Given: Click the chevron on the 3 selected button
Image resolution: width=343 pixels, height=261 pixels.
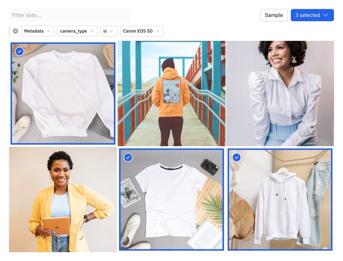Looking at the screenshot, I should [x=326, y=15].
